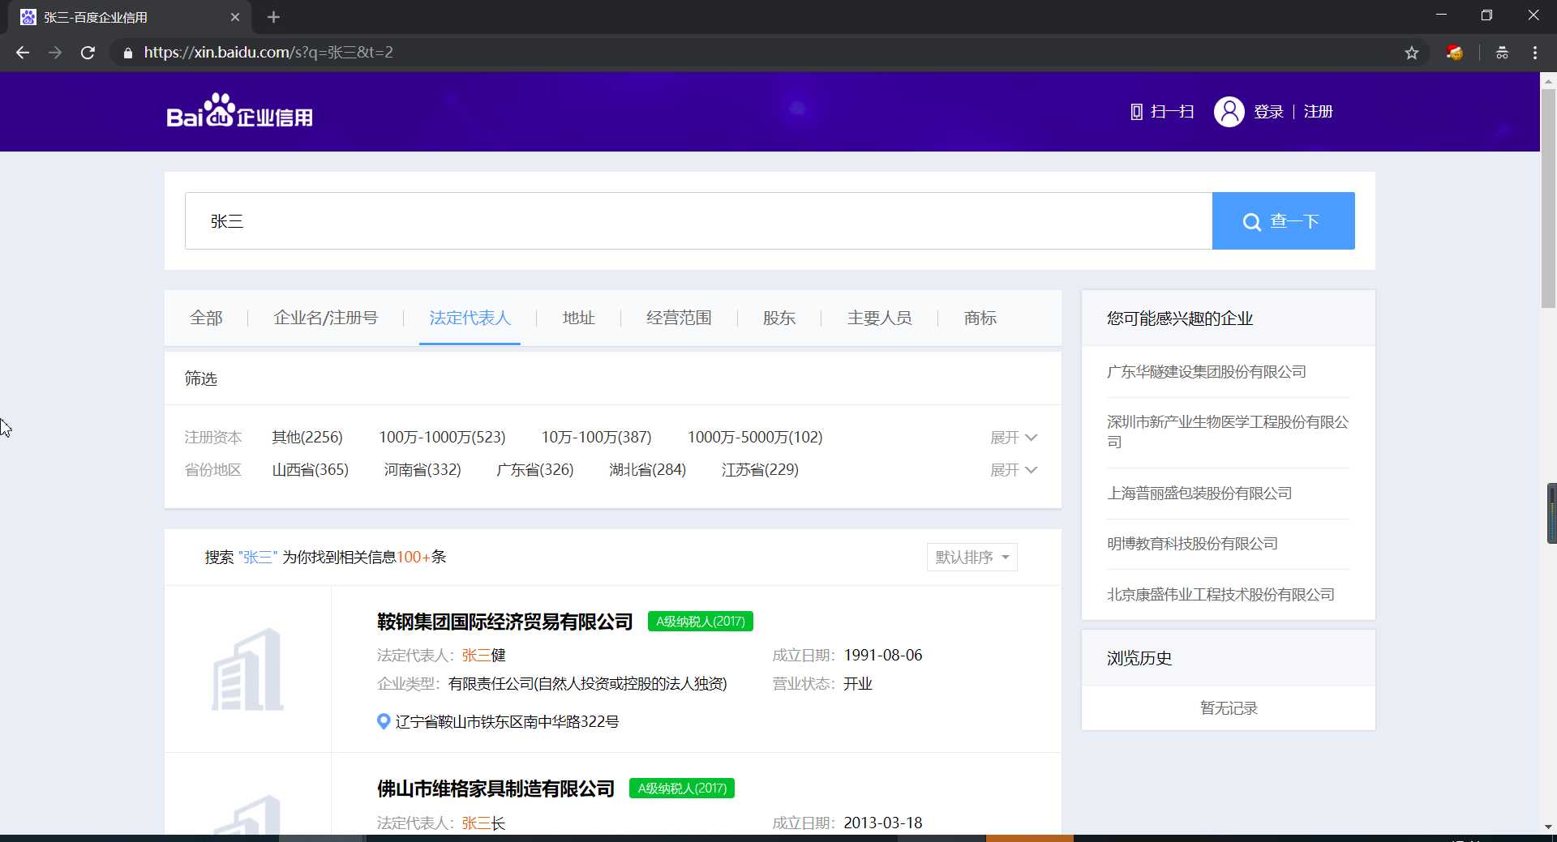Click the vertical scrollbar thumb
Viewport: 1557px width, 842px height.
tap(1548, 199)
